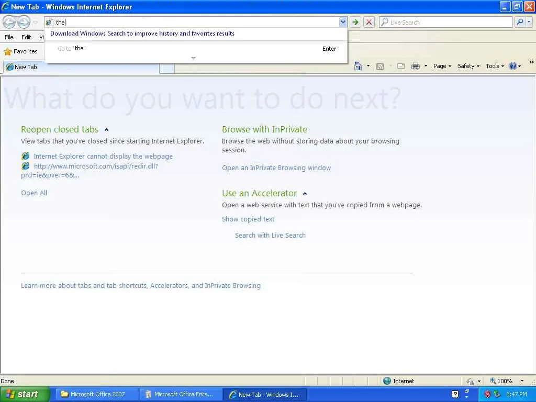Click the safely remove hardware tray icon
This screenshot has height=402, width=536.
point(497,394)
